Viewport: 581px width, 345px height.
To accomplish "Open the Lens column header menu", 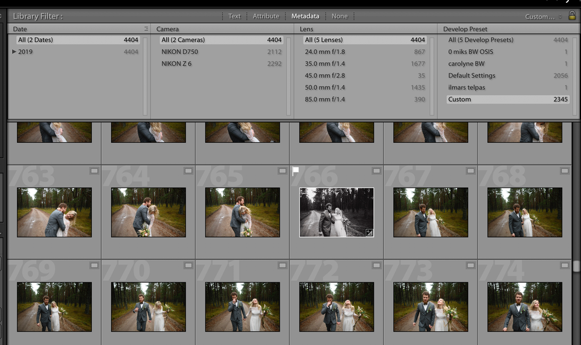I will click(306, 29).
